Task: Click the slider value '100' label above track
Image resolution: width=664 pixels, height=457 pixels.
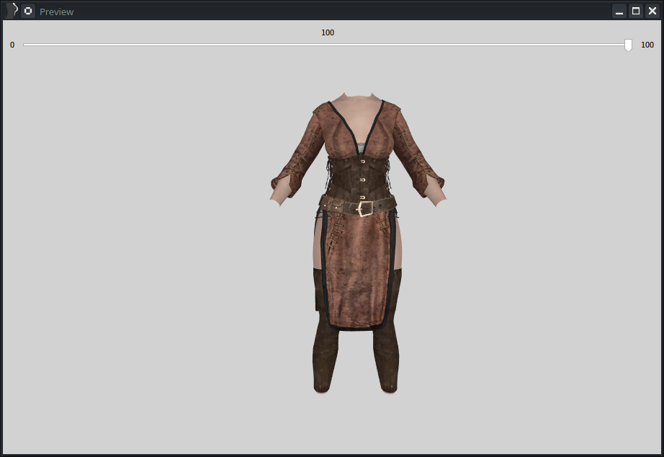Action: [328, 32]
